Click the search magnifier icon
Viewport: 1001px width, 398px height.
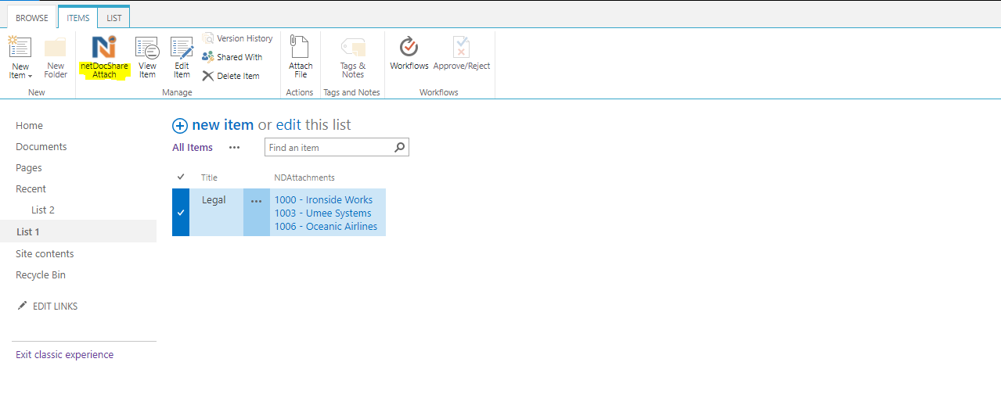400,147
